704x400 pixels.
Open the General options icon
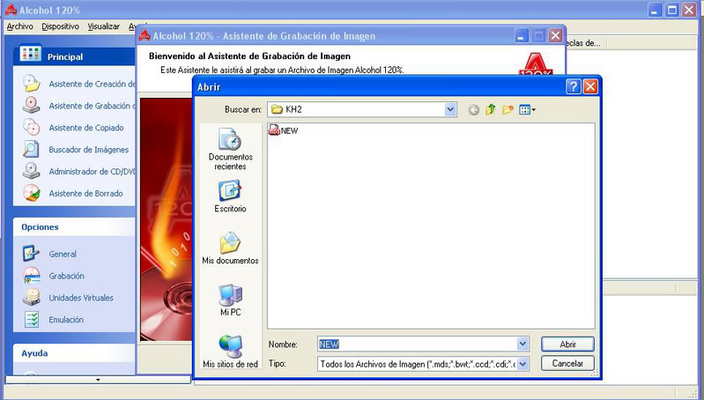point(32,254)
